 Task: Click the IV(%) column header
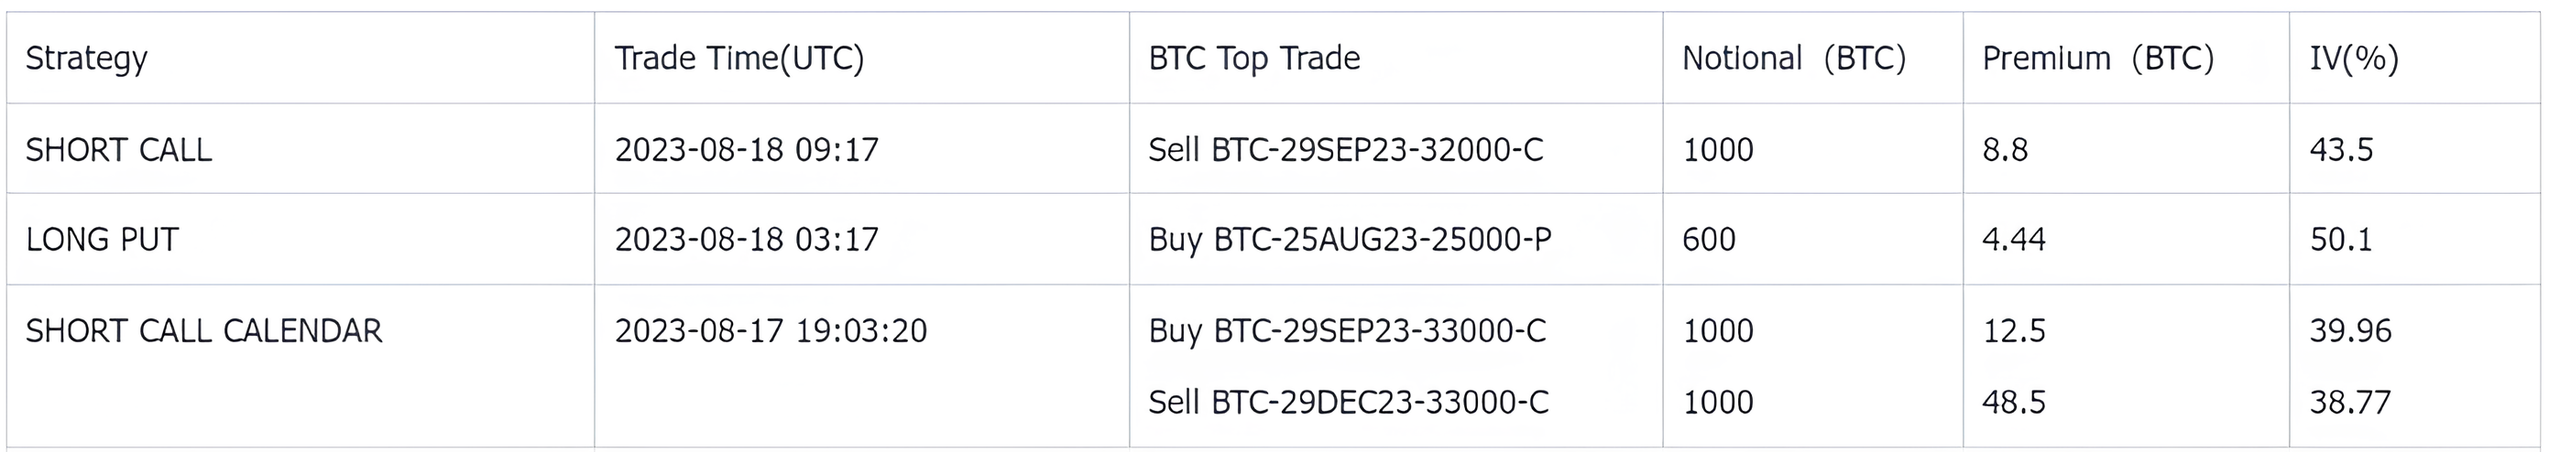tap(2354, 59)
